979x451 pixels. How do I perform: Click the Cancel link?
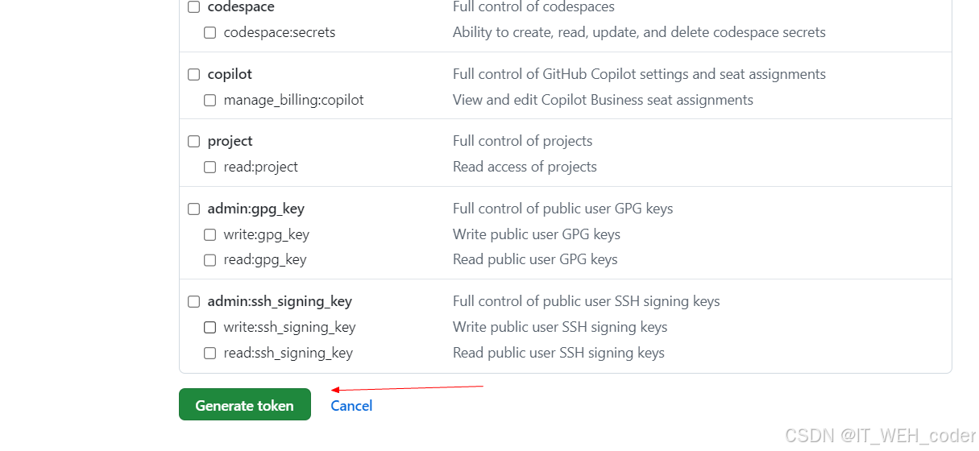pyautogui.click(x=351, y=406)
